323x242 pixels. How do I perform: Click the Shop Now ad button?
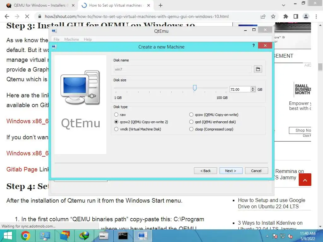click(300, 130)
